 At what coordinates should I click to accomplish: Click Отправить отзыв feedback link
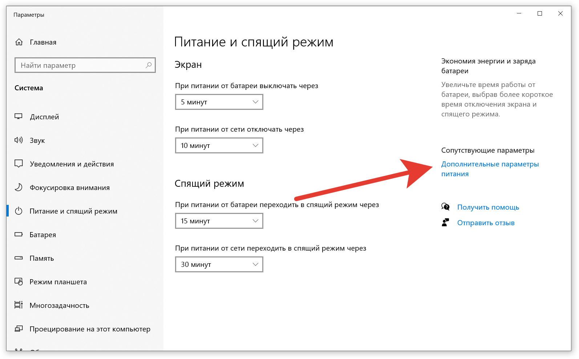coord(486,223)
